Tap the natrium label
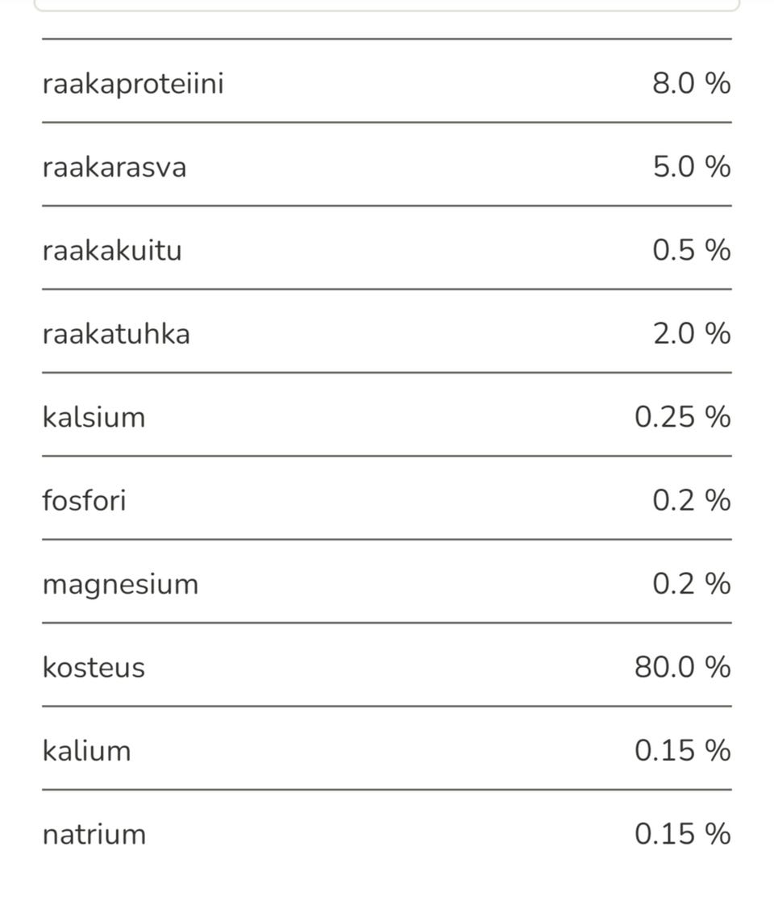The height and width of the screenshot is (901, 774). [x=94, y=834]
